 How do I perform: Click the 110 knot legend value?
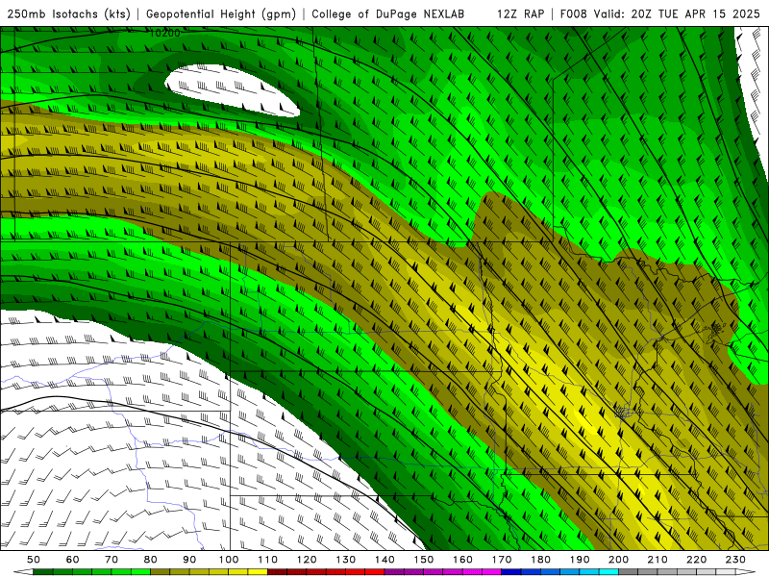coord(268,560)
